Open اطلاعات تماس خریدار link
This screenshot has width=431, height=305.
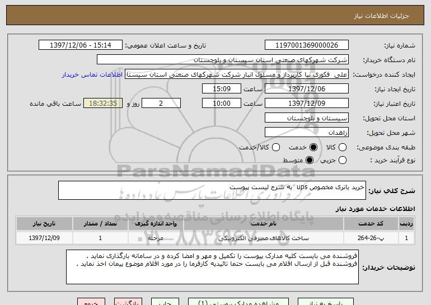92,75
